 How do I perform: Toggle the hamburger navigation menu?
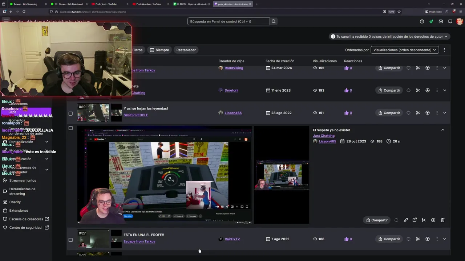[x=6, y=21]
